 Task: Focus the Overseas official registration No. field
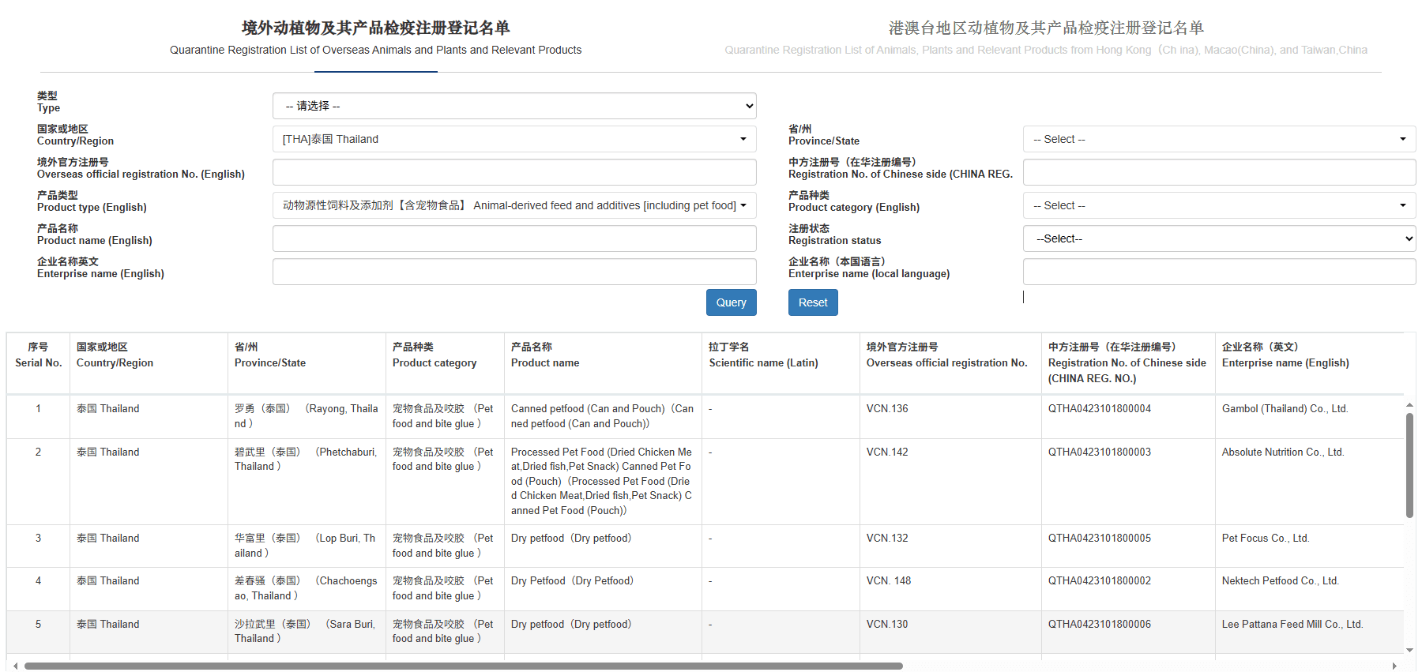(513, 172)
